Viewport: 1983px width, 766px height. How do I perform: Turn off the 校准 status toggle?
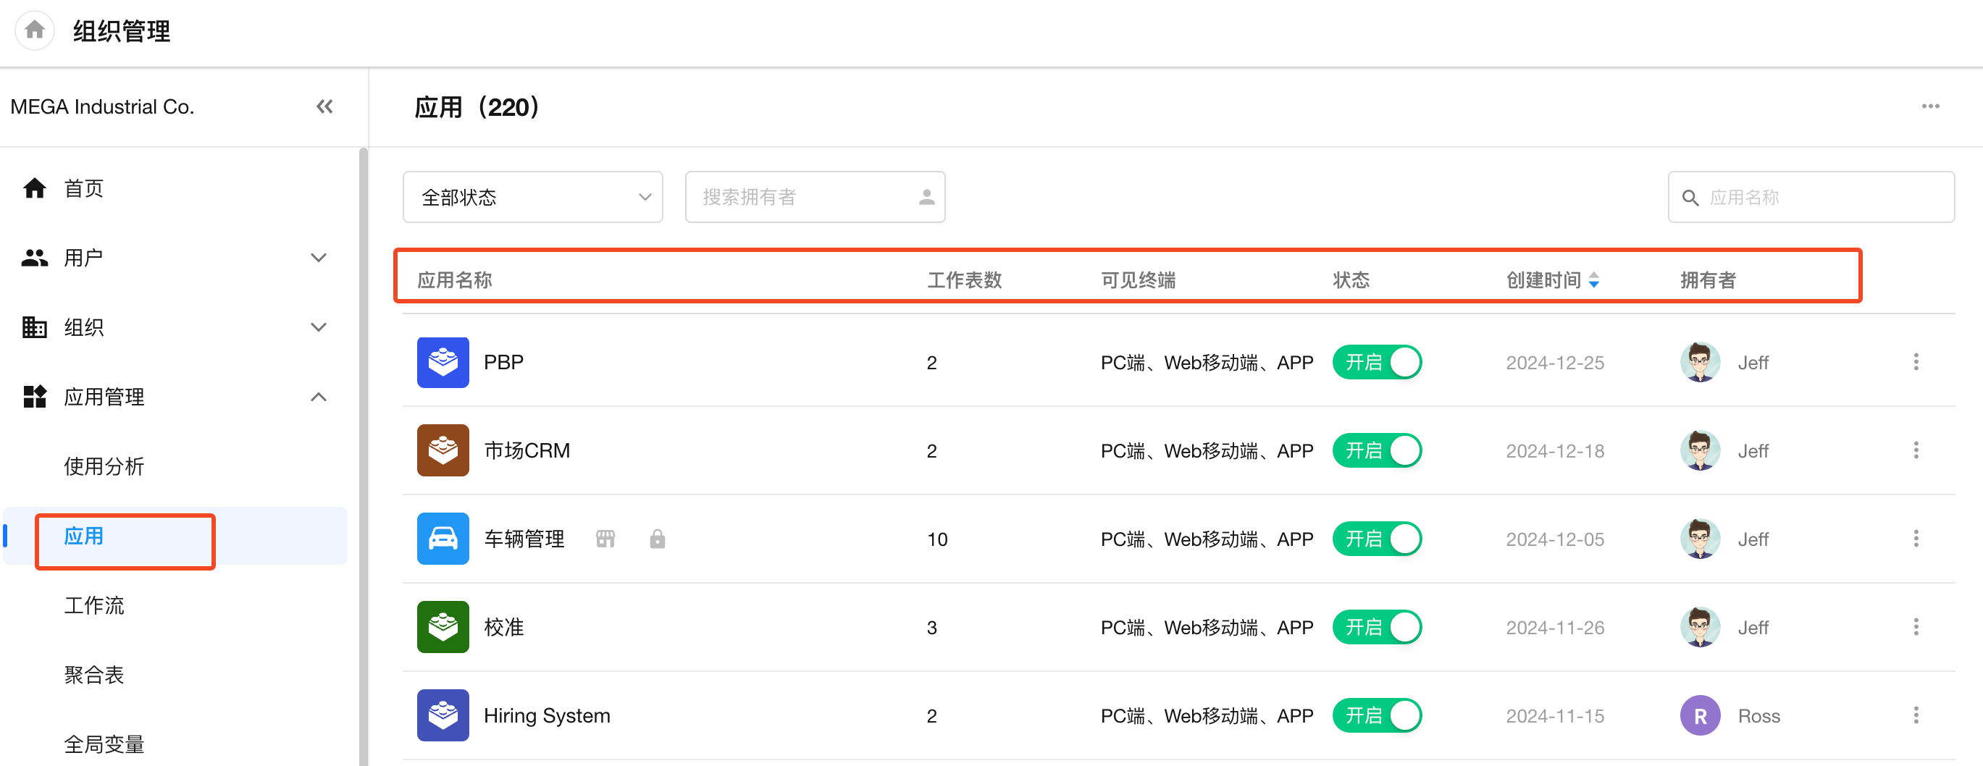(x=1376, y=627)
